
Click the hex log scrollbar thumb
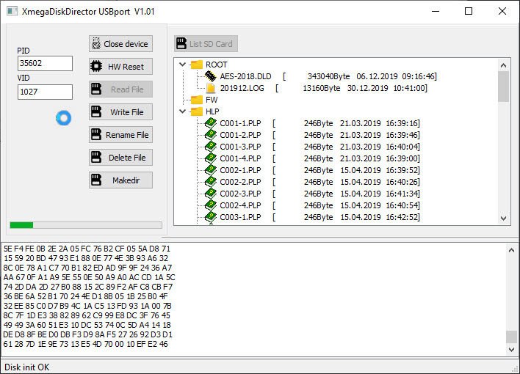511,337
